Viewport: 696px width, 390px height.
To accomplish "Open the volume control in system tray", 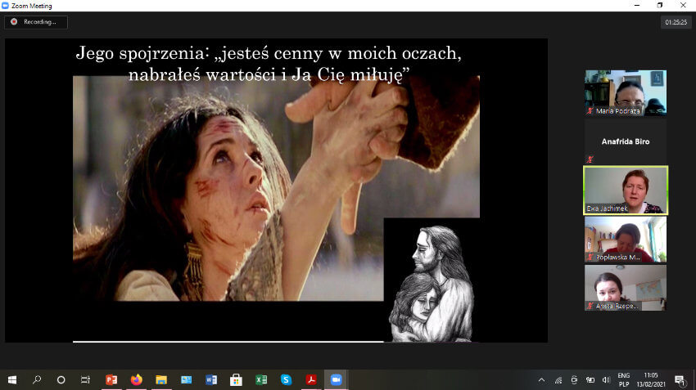I will click(x=606, y=380).
